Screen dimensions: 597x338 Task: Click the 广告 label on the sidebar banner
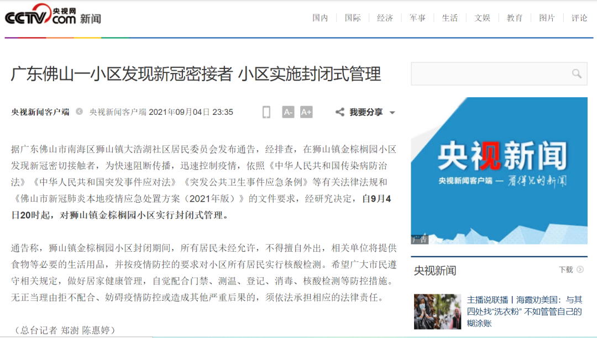[x=419, y=239]
